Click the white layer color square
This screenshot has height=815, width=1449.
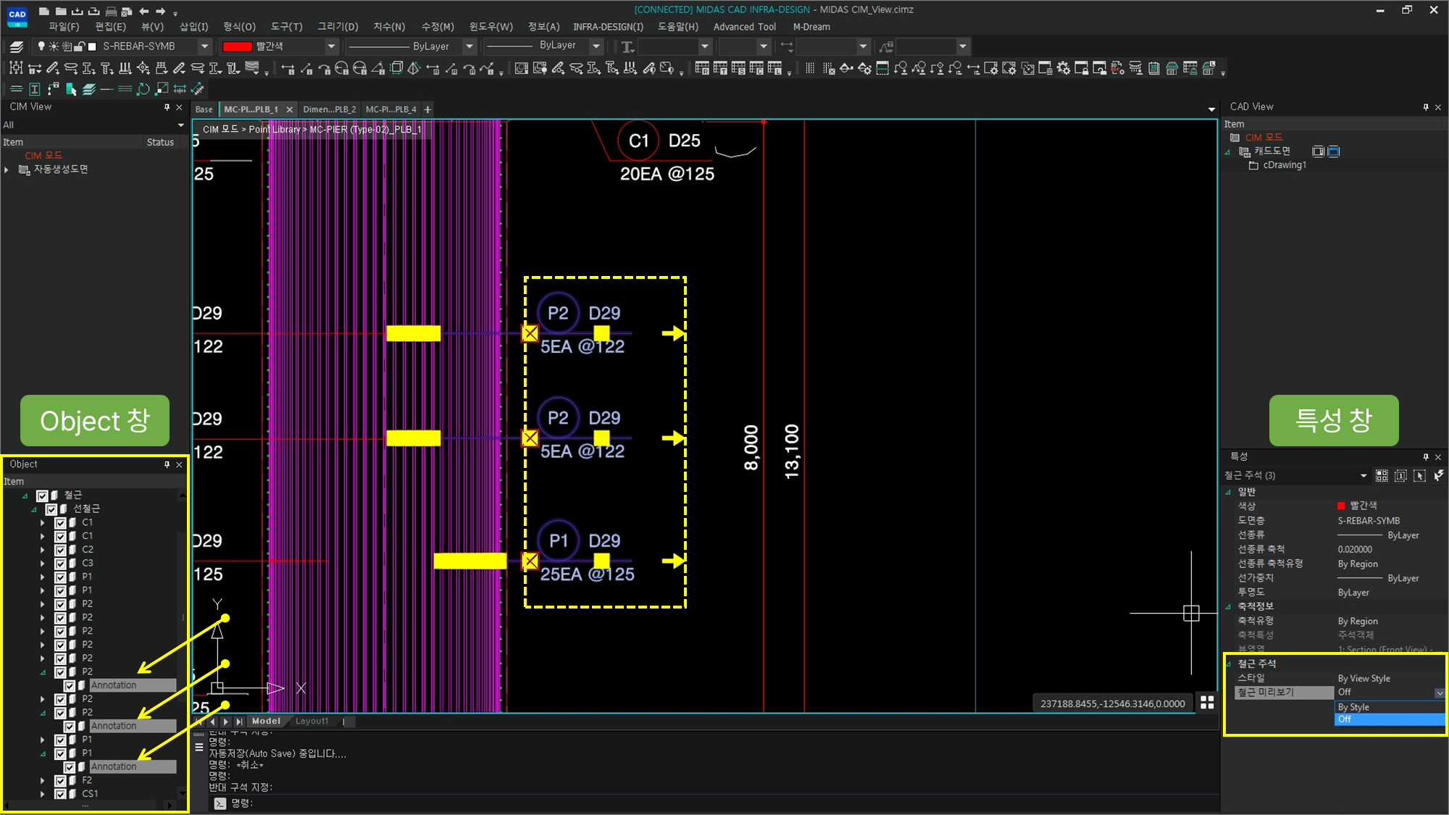[x=92, y=46]
